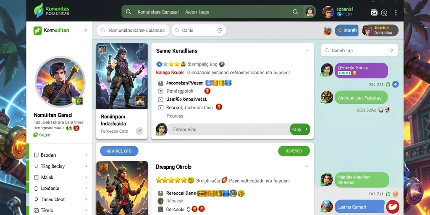Open the green chat bubble in lower chat
430x215 pixels.
362,180
